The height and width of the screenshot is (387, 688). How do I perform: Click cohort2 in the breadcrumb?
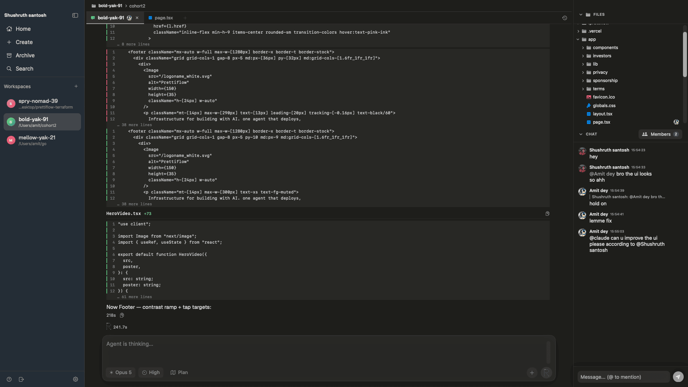pos(137,6)
